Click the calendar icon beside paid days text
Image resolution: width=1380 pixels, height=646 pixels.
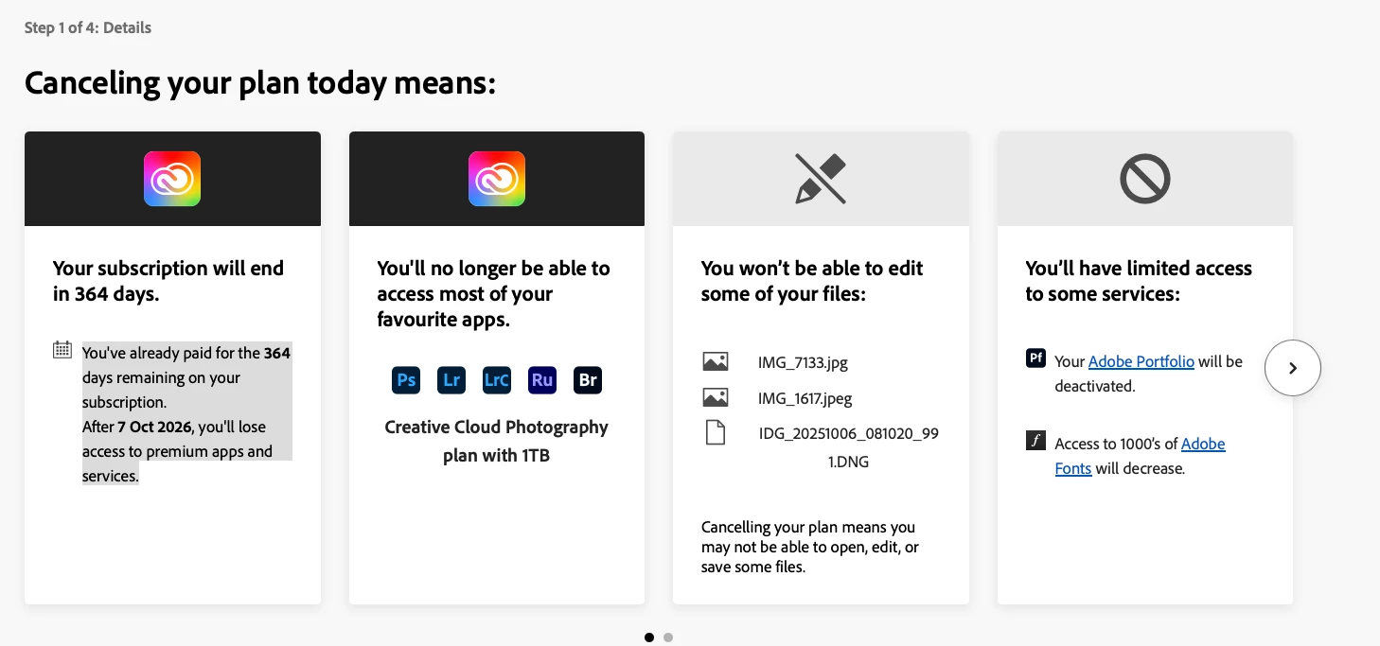pos(62,350)
